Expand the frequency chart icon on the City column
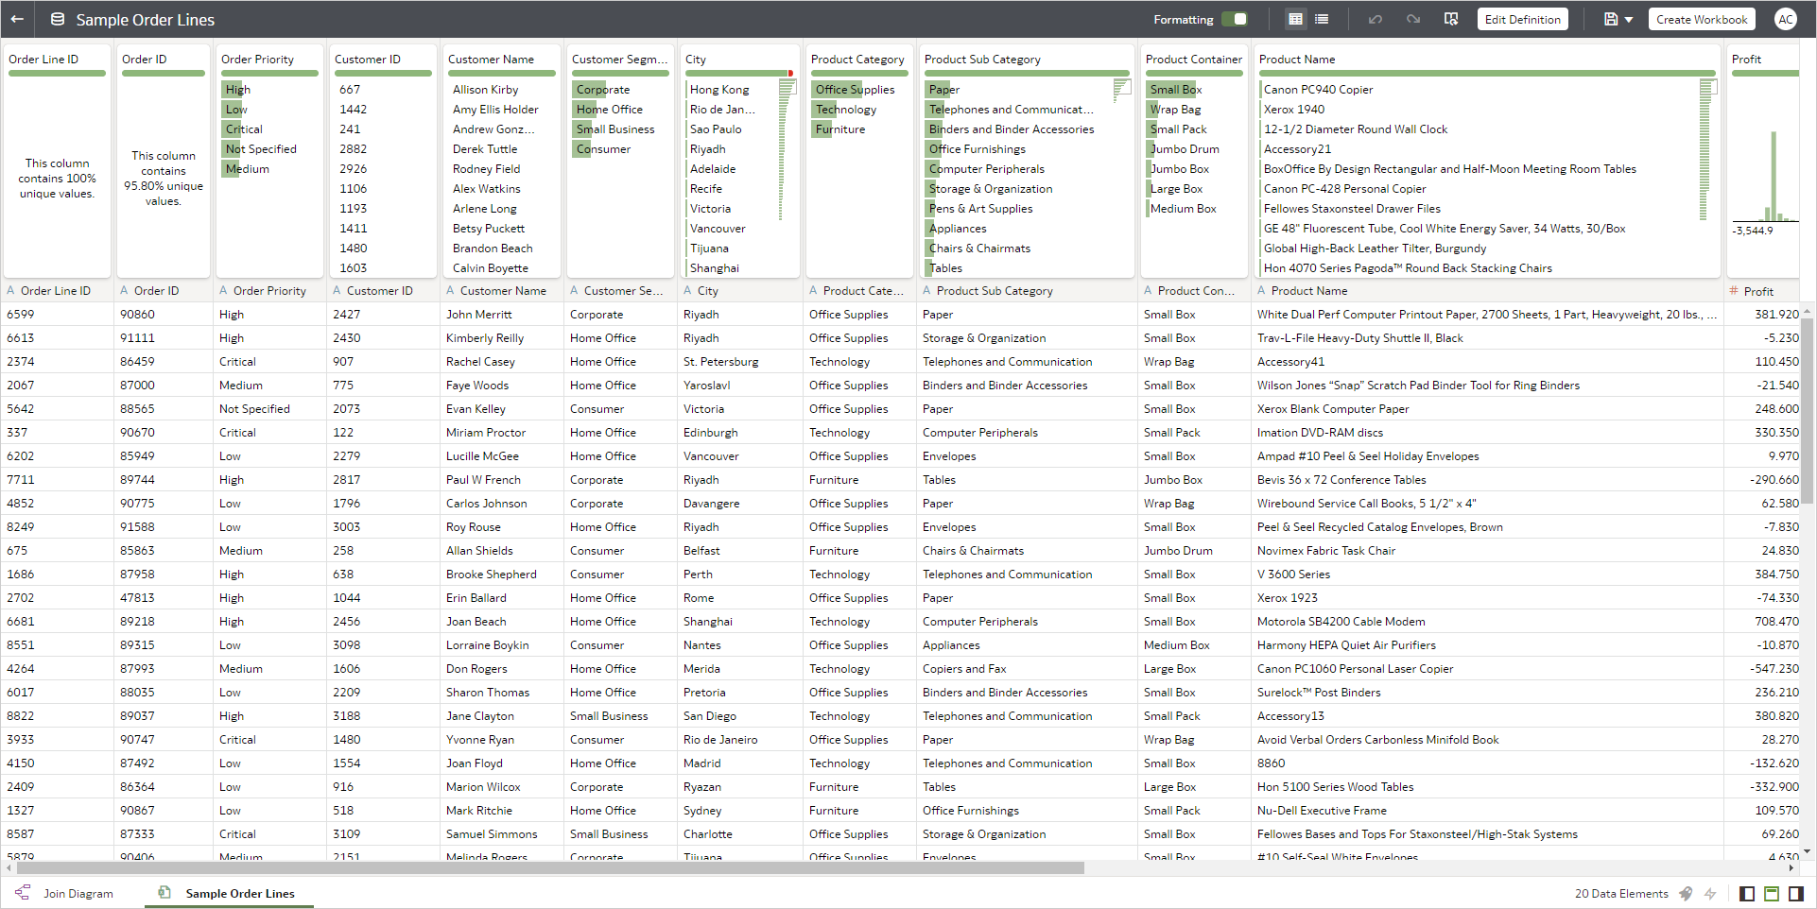 [x=790, y=87]
